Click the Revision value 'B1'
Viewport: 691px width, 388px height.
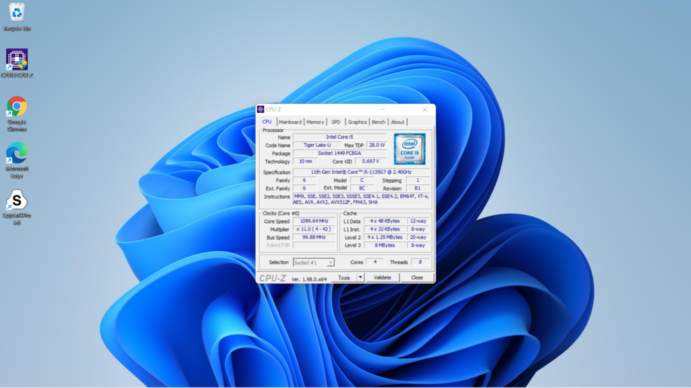pos(417,189)
